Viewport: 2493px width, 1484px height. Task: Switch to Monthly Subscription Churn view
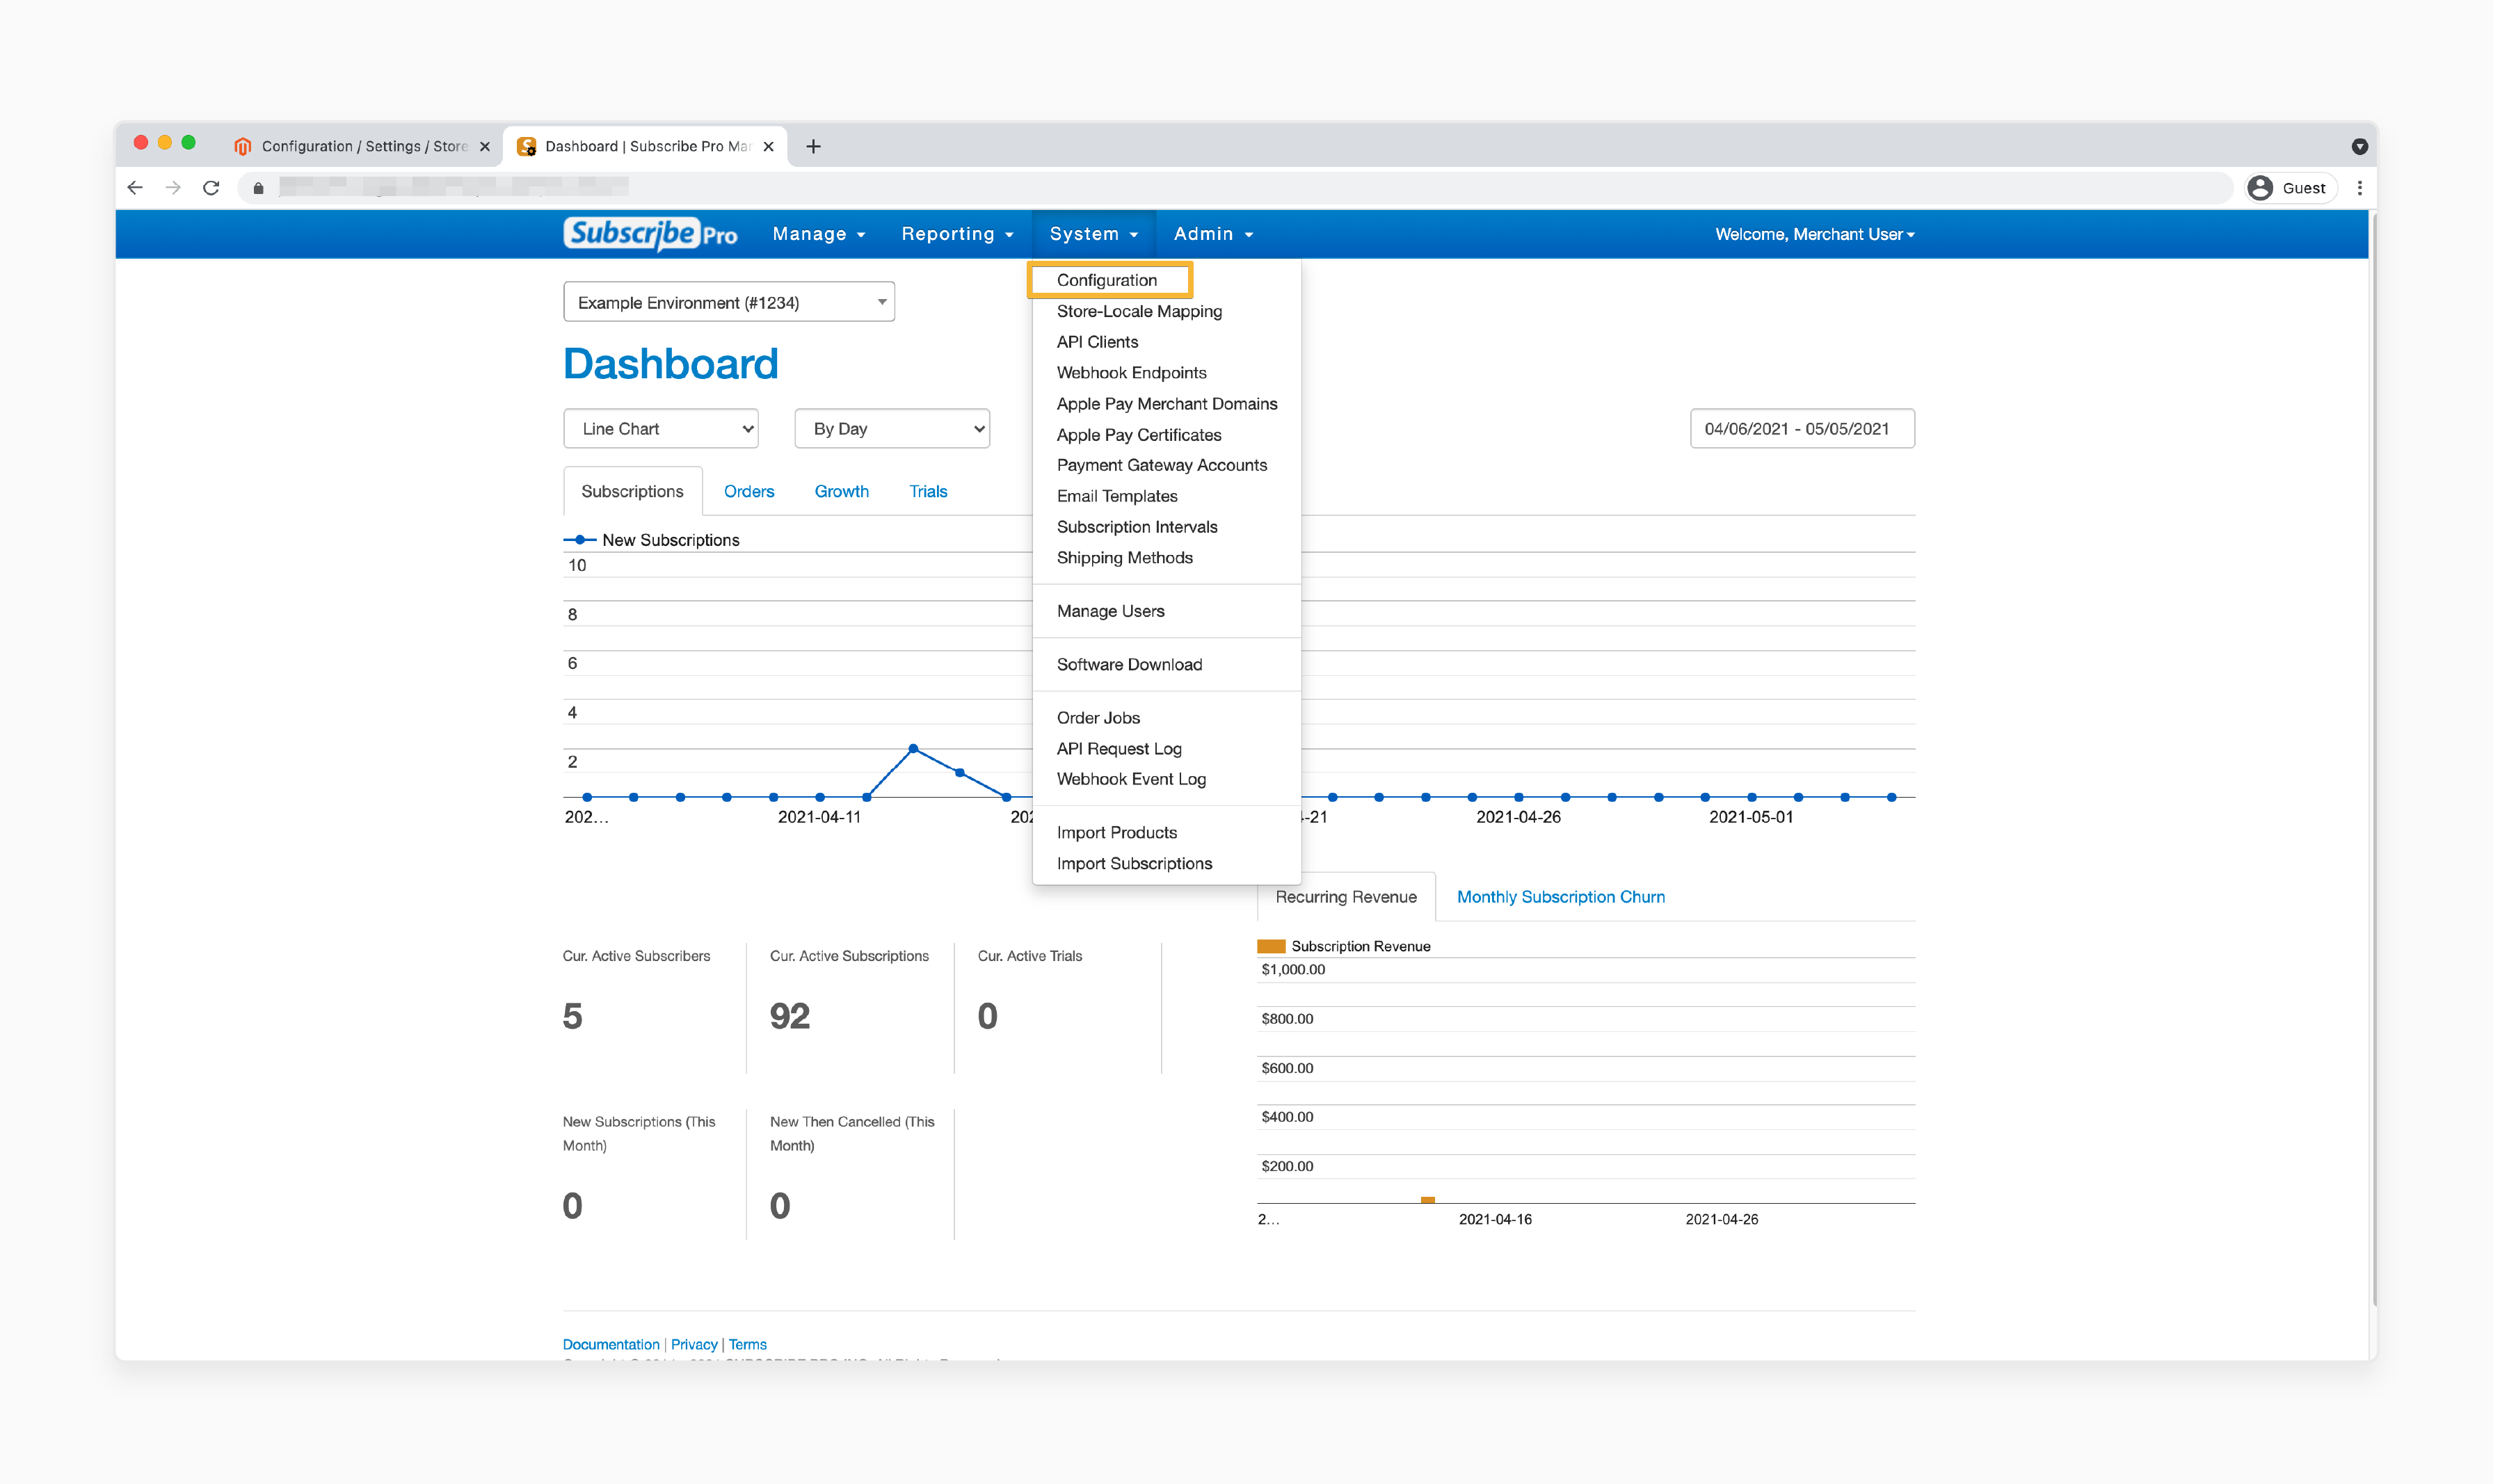click(x=1562, y=896)
